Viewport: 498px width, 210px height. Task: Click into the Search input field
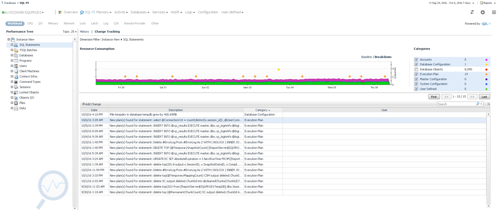[456, 104]
